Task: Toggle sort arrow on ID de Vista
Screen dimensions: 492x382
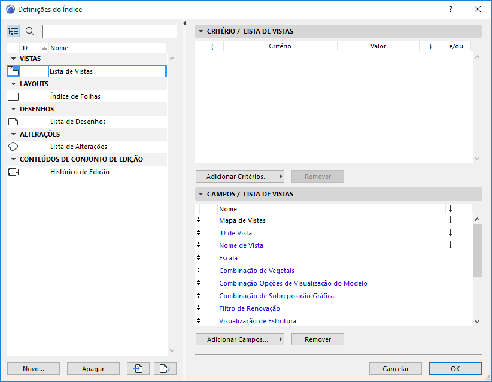Action: pyautogui.click(x=450, y=232)
